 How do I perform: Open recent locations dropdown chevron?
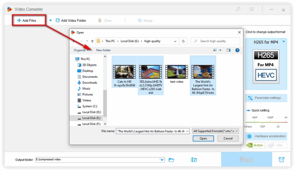click(x=87, y=41)
